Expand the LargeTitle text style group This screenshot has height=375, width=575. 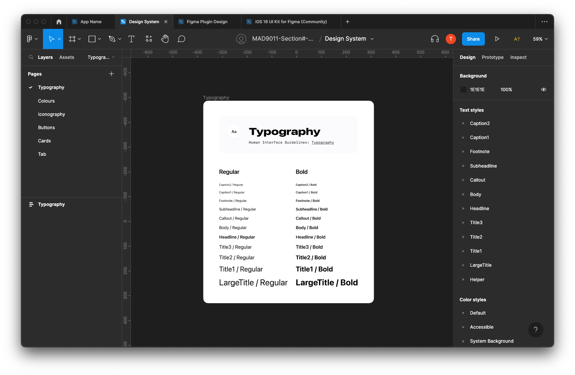(463, 265)
